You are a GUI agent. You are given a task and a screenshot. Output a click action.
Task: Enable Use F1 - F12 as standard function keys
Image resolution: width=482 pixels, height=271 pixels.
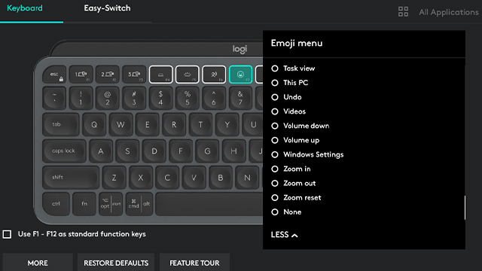[7, 234]
